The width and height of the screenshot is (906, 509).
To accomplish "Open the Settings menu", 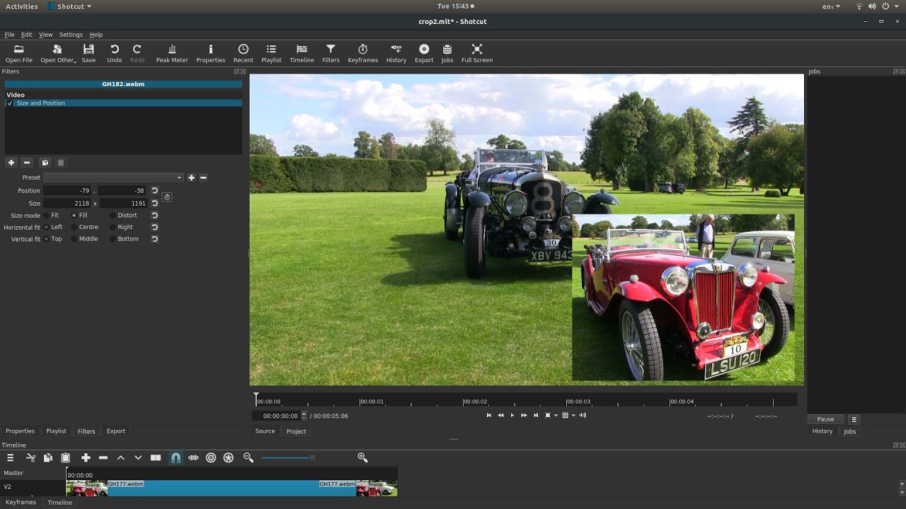I will (71, 35).
